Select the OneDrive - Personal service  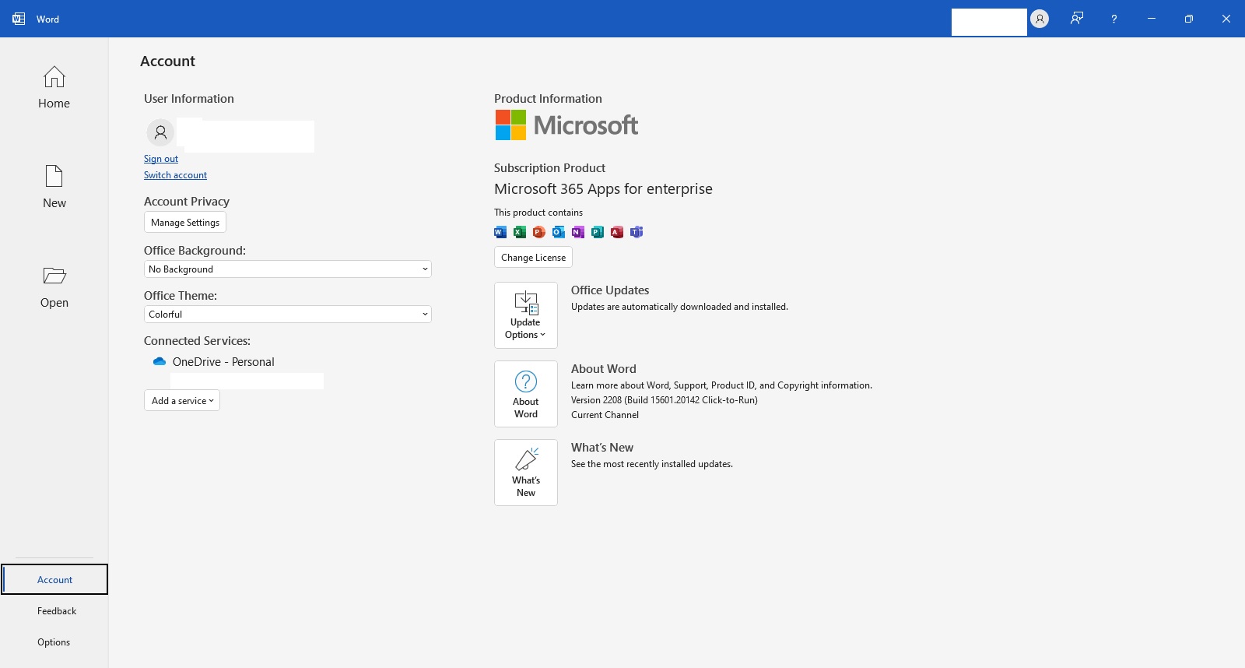click(x=223, y=362)
